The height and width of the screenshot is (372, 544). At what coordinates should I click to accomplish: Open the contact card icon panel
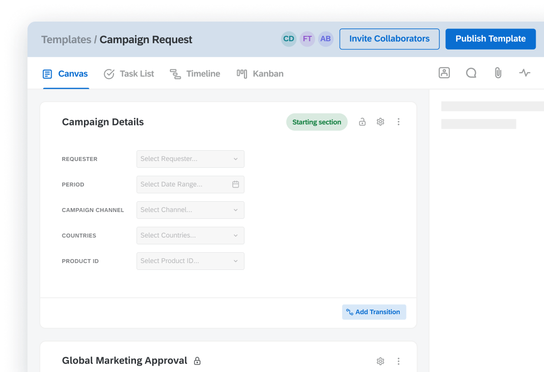(444, 73)
